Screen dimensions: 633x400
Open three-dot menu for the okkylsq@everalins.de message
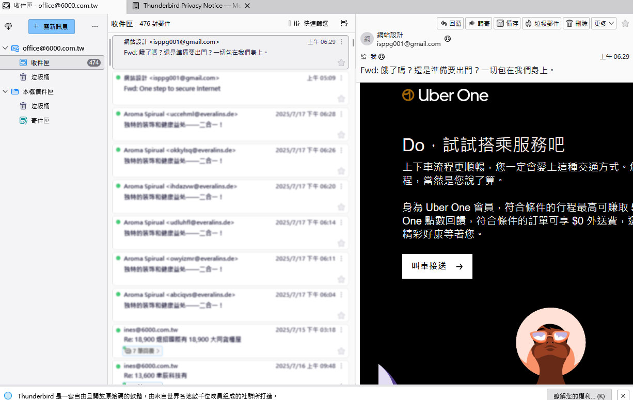point(341,150)
